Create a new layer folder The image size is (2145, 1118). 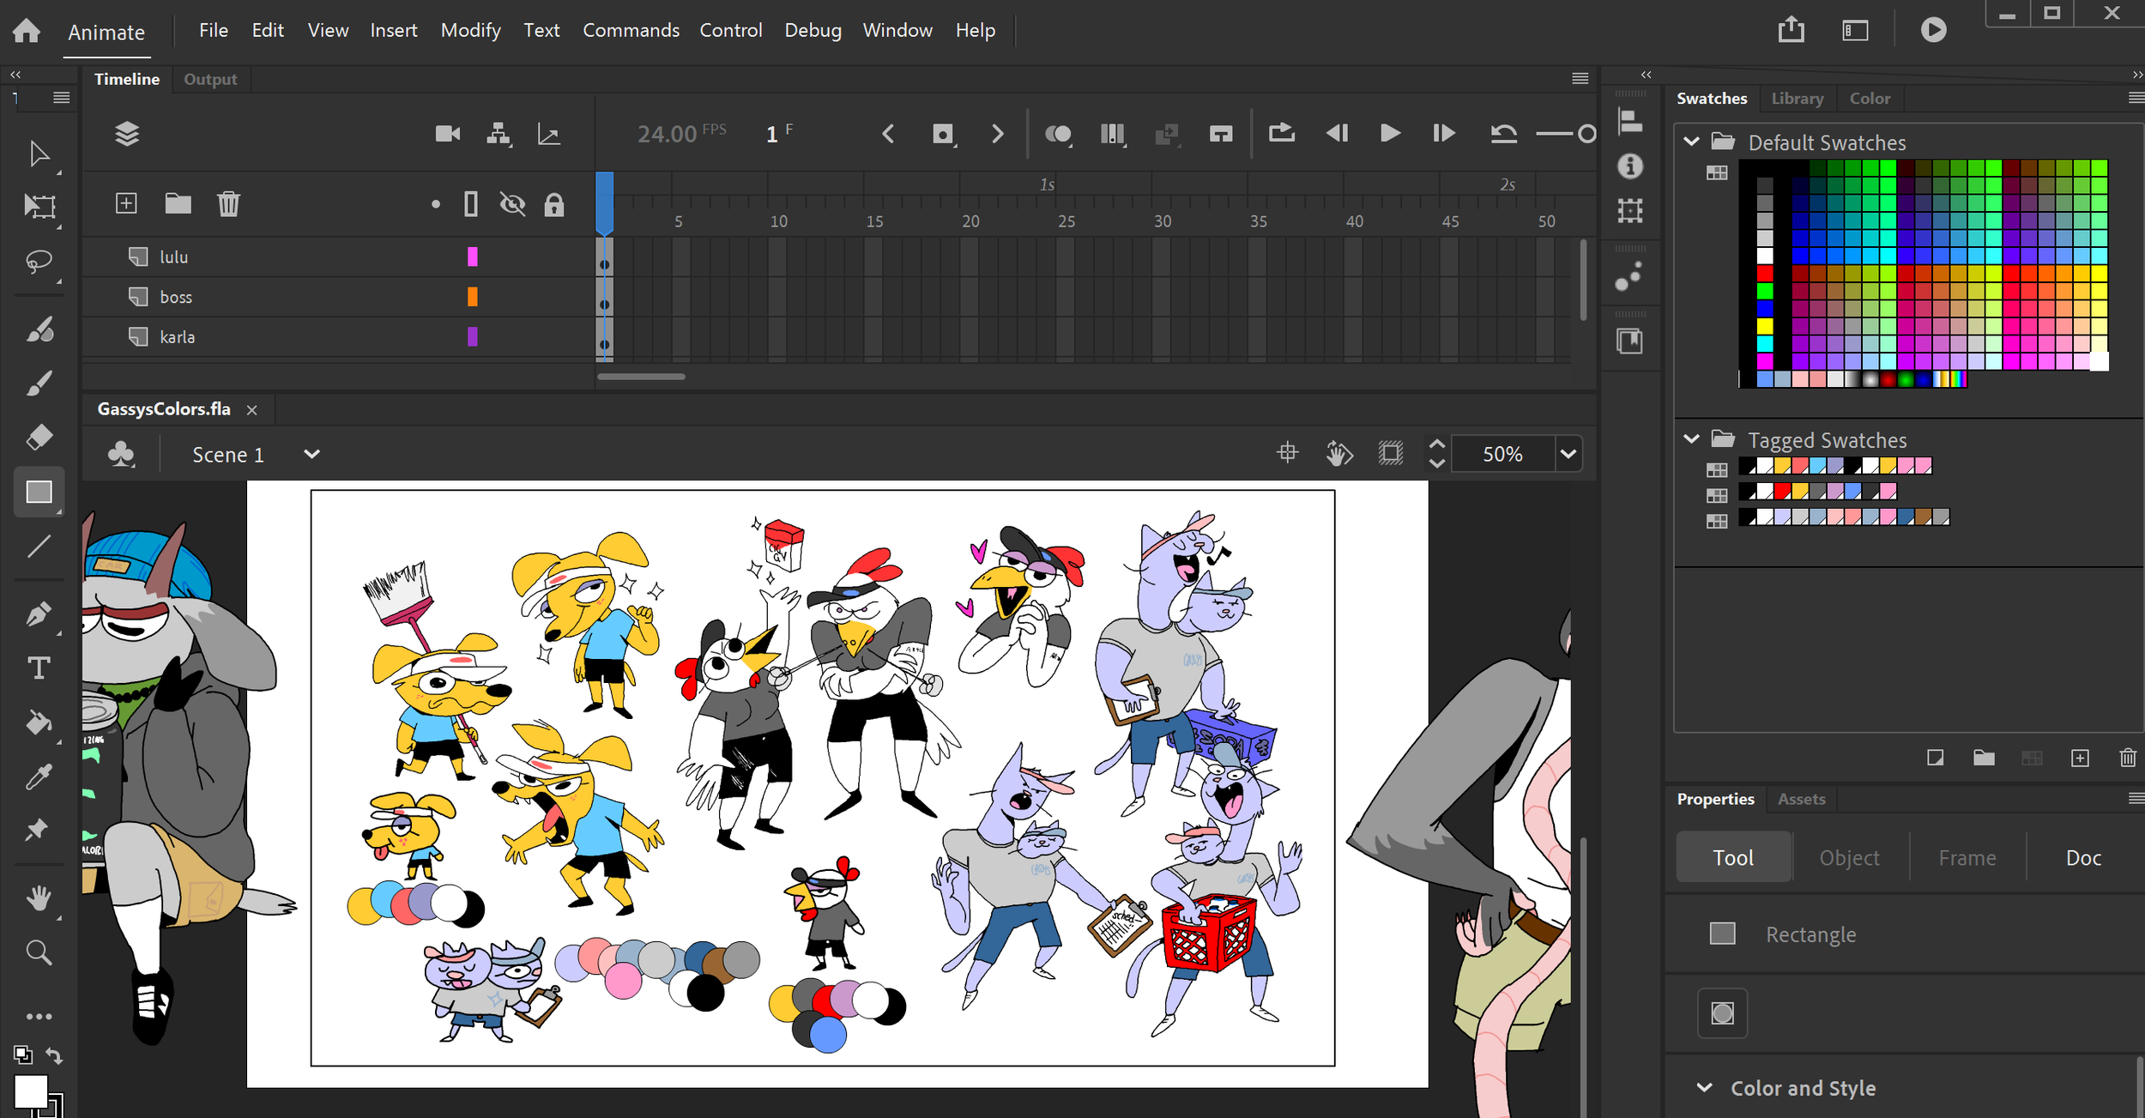point(178,203)
